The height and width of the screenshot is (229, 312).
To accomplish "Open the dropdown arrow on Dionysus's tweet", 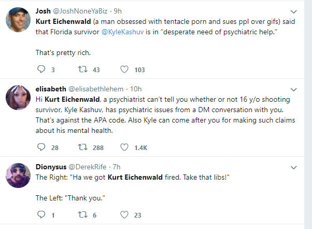I will point(294,167).
